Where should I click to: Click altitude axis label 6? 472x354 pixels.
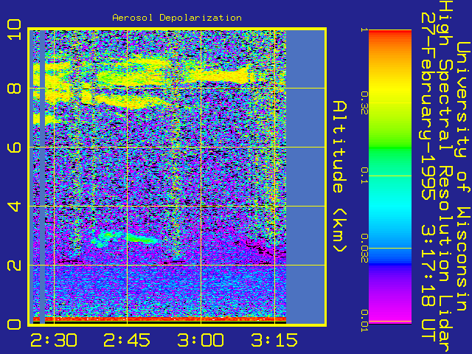point(15,147)
